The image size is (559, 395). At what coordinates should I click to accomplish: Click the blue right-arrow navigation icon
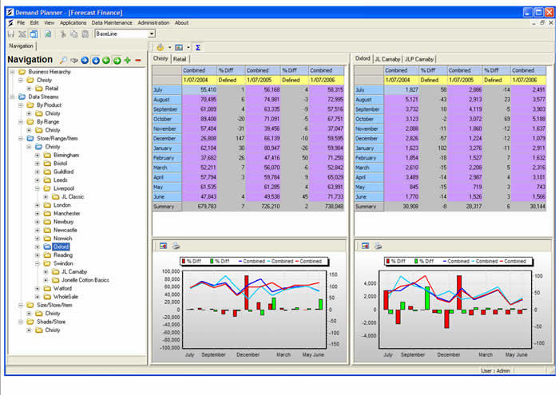click(x=85, y=60)
